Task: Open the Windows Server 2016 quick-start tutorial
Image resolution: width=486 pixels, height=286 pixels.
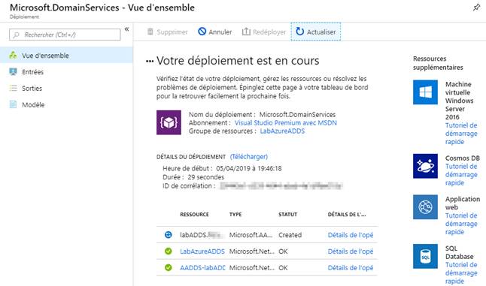Action: (x=461, y=134)
